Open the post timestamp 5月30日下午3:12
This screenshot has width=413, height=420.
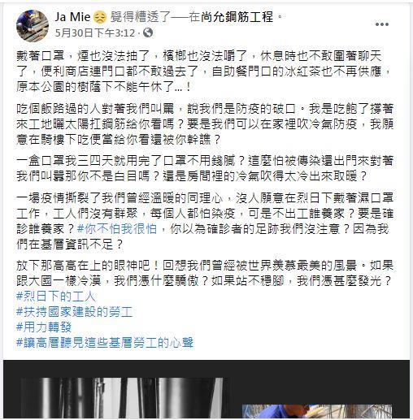click(95, 32)
